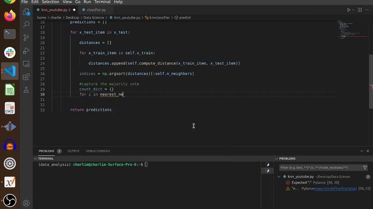Select the PROBLEMS panel tab
This screenshot has height=209, width=373.
point(47,151)
